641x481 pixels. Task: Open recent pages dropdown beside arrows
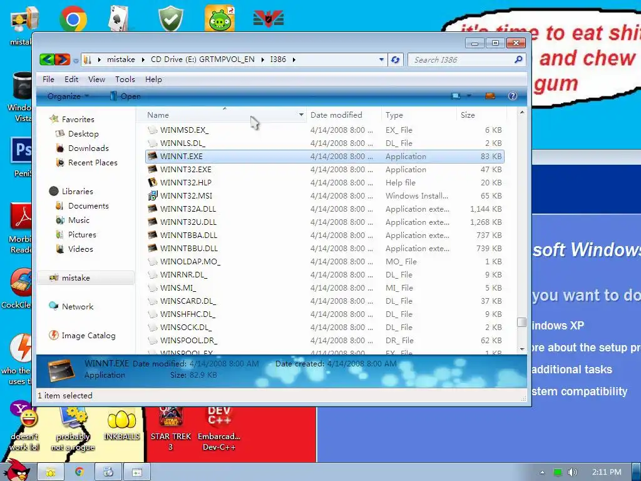coord(76,61)
